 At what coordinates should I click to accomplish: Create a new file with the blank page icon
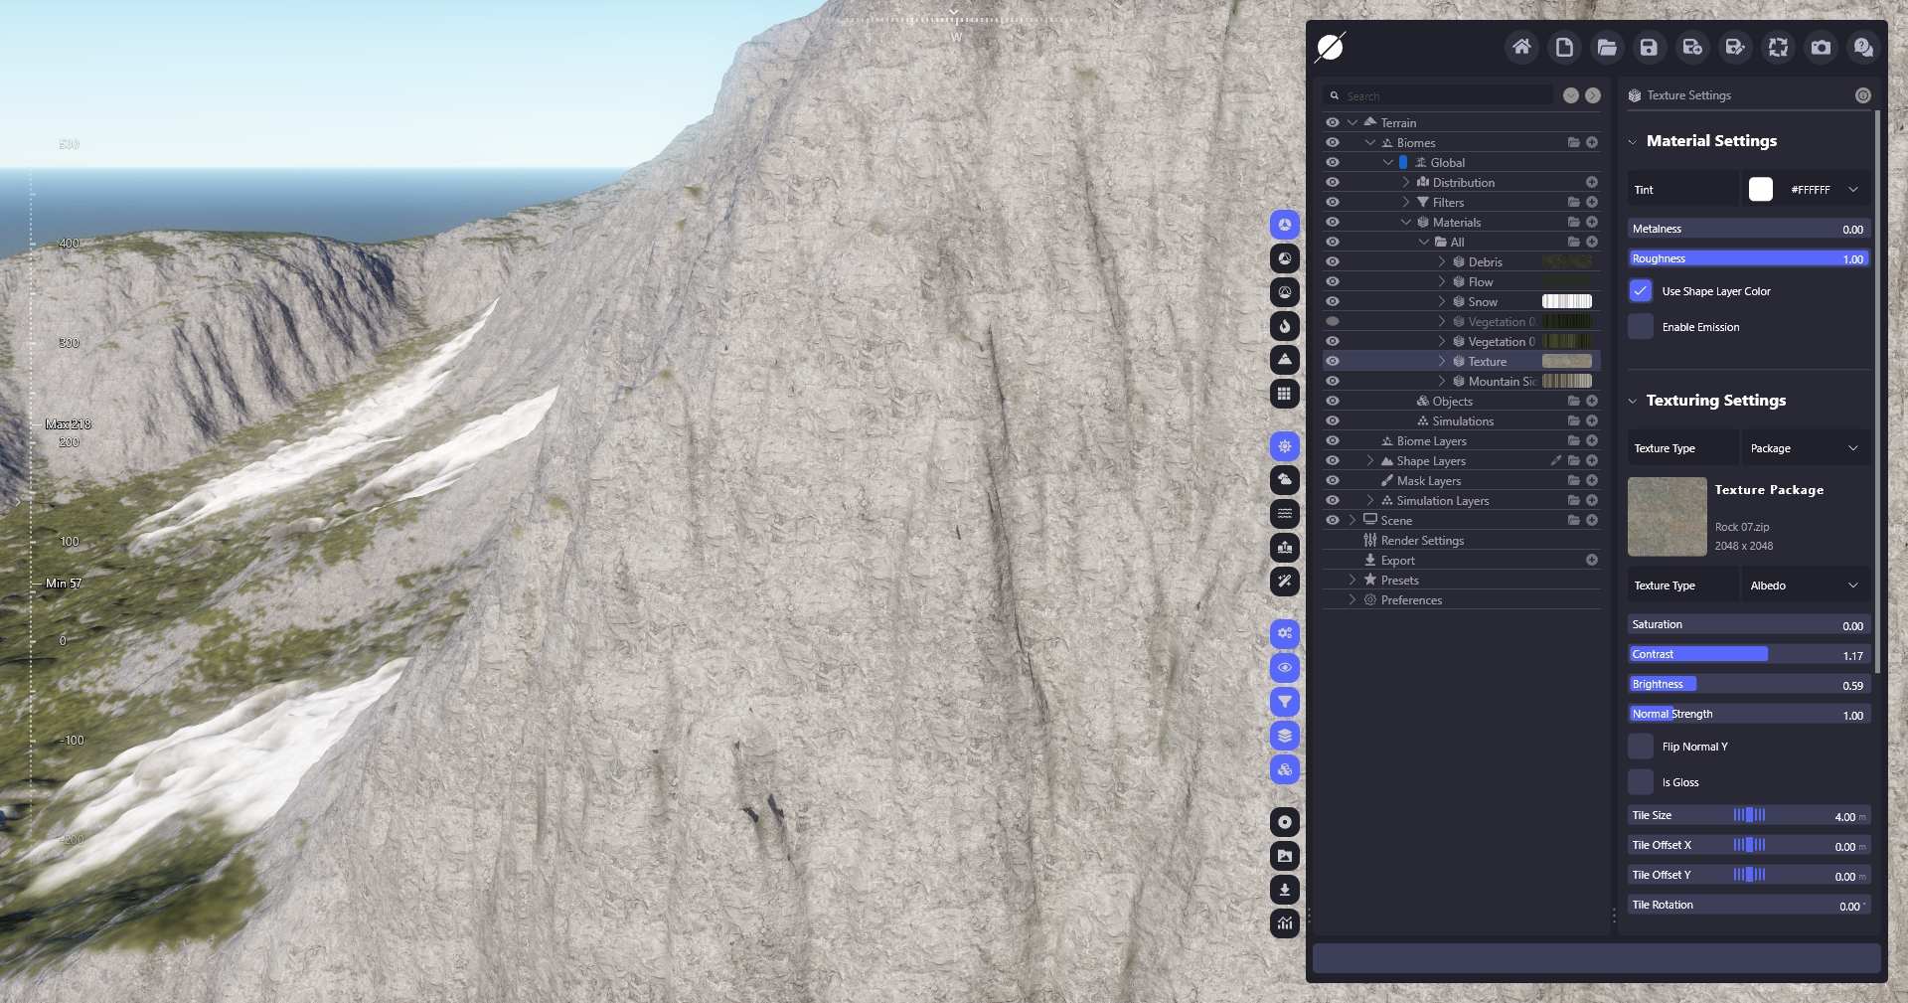pyautogui.click(x=1564, y=47)
